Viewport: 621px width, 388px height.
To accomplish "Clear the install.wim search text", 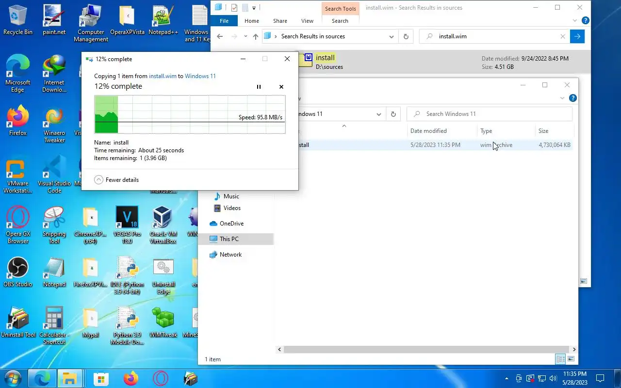I will coord(563,36).
